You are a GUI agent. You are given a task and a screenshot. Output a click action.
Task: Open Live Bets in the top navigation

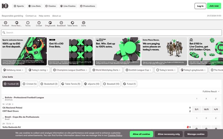click(x=35, y=6)
